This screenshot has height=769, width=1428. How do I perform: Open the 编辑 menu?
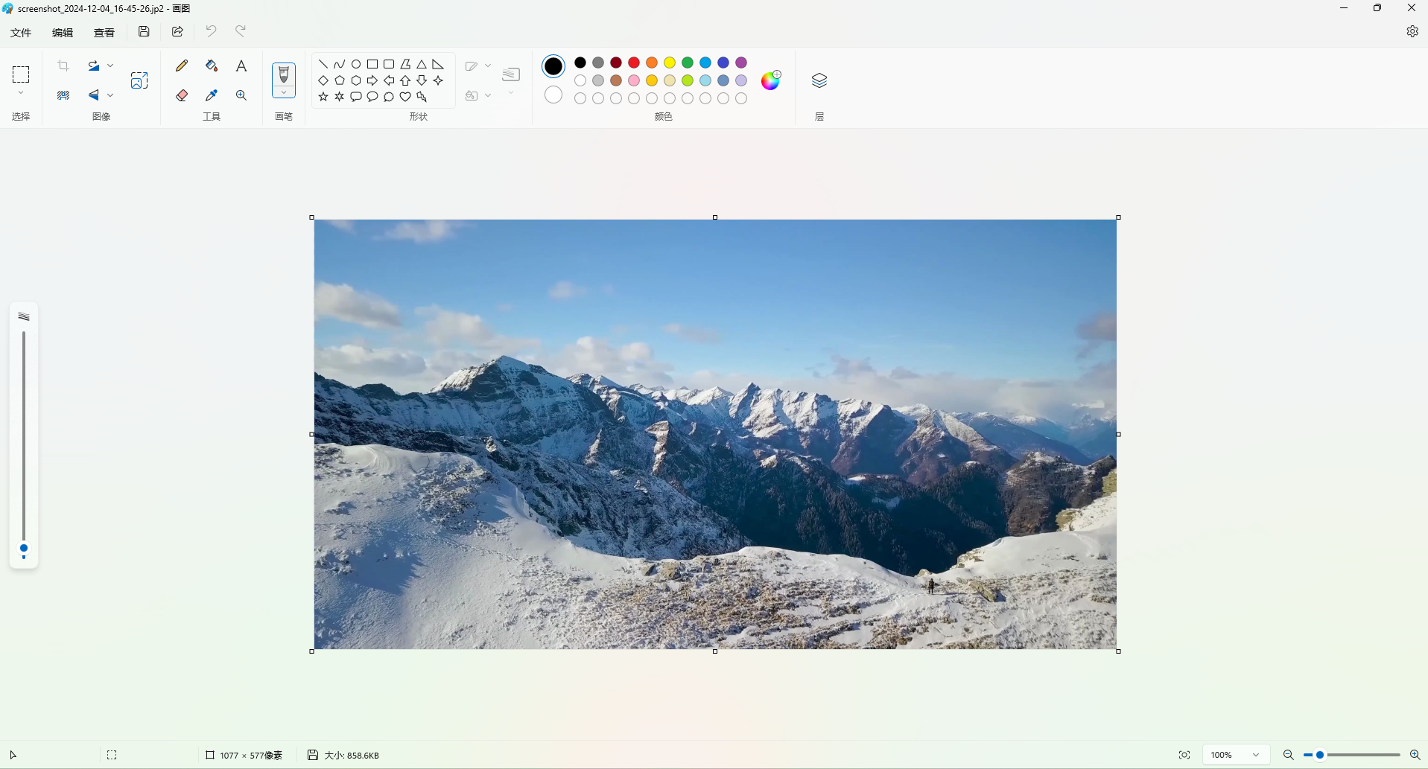(x=63, y=32)
